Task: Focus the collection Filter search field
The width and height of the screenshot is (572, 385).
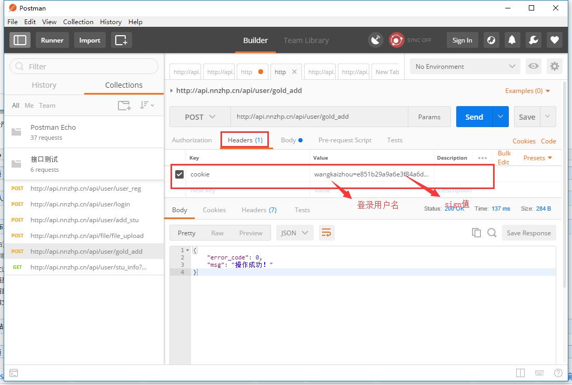Action: point(84,66)
